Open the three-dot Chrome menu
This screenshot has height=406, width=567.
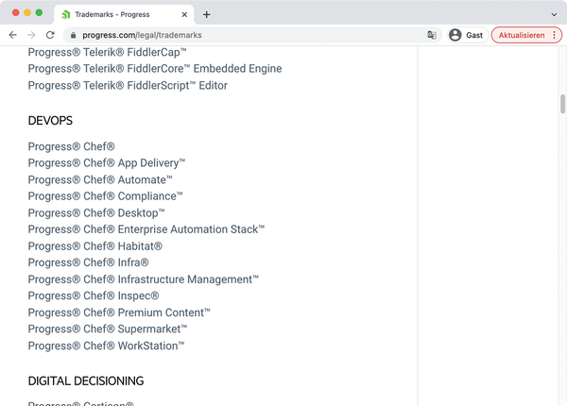(555, 35)
